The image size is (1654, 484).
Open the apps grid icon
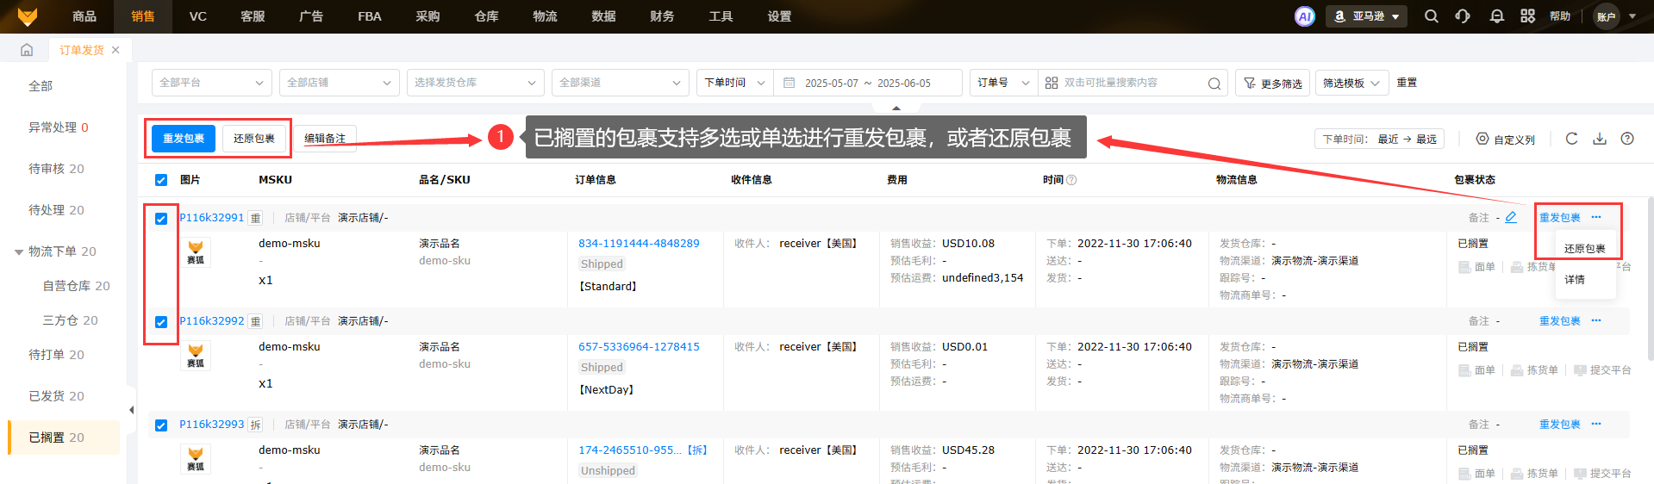(1528, 16)
